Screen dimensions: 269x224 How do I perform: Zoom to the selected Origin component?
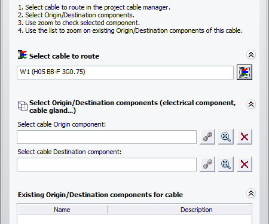pos(226,137)
